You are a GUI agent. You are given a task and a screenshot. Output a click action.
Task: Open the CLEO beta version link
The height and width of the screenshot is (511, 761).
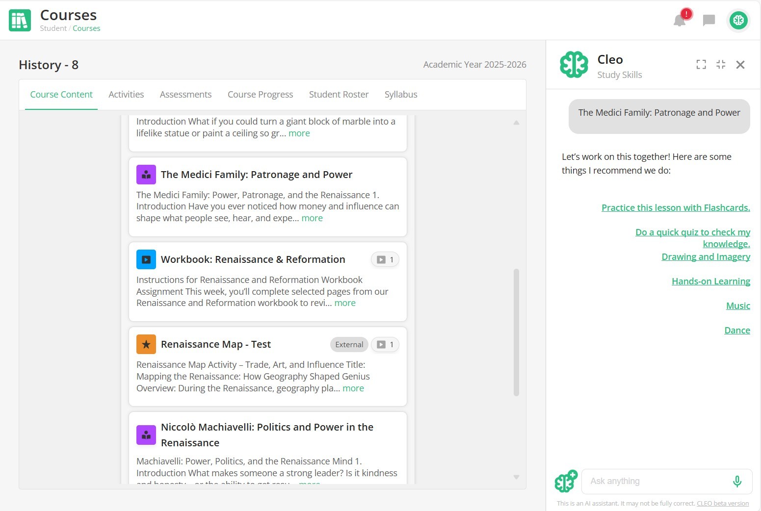pyautogui.click(x=723, y=504)
